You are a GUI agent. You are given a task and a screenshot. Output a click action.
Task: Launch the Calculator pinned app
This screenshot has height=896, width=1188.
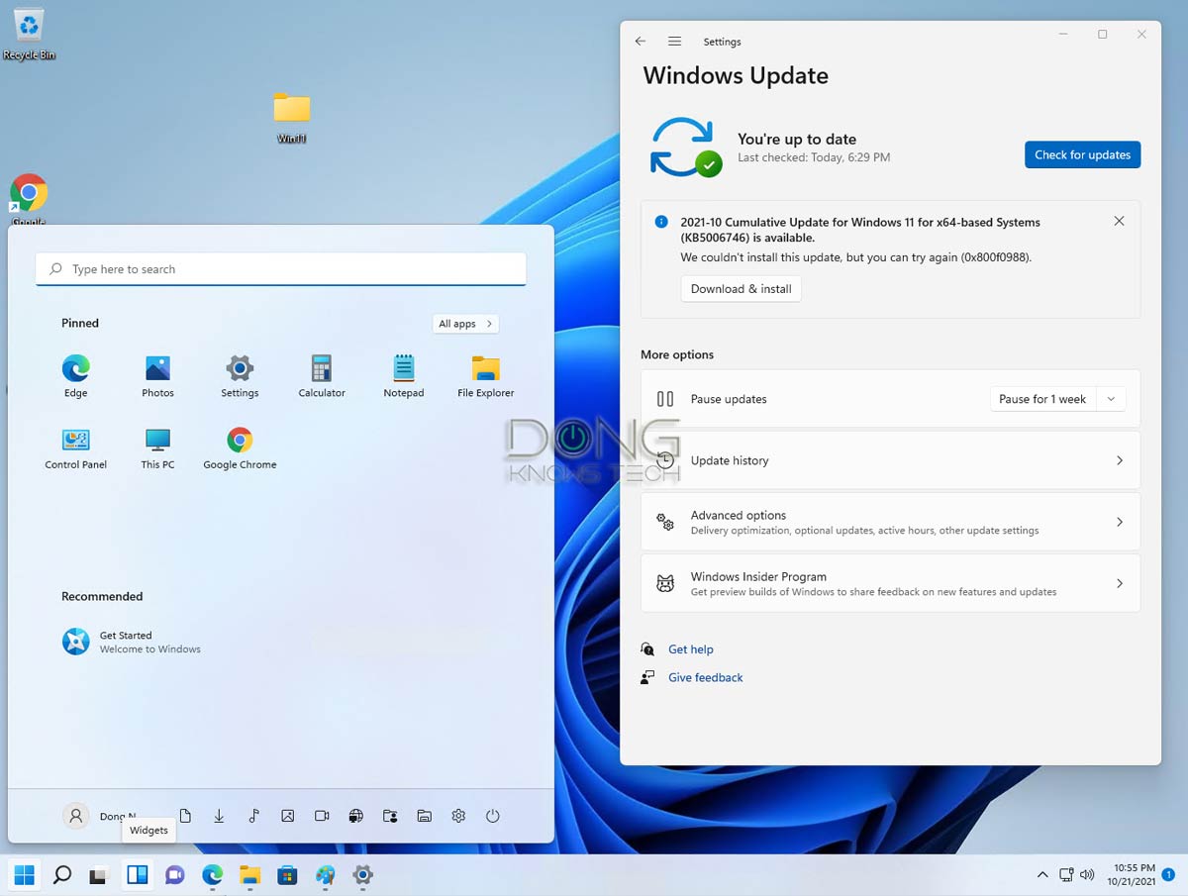(x=322, y=376)
